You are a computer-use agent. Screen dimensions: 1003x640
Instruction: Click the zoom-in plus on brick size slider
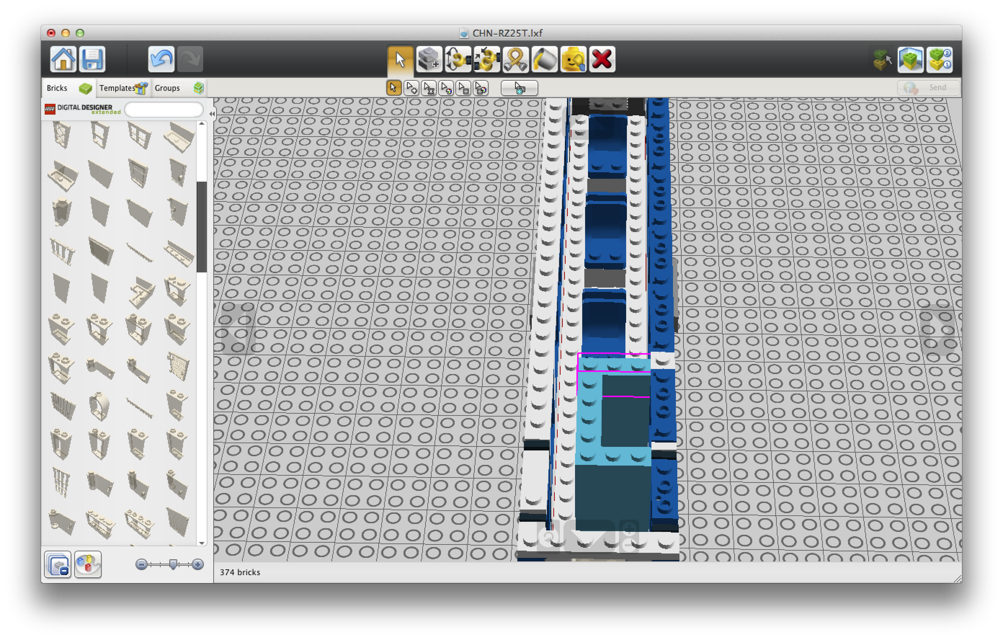198,565
